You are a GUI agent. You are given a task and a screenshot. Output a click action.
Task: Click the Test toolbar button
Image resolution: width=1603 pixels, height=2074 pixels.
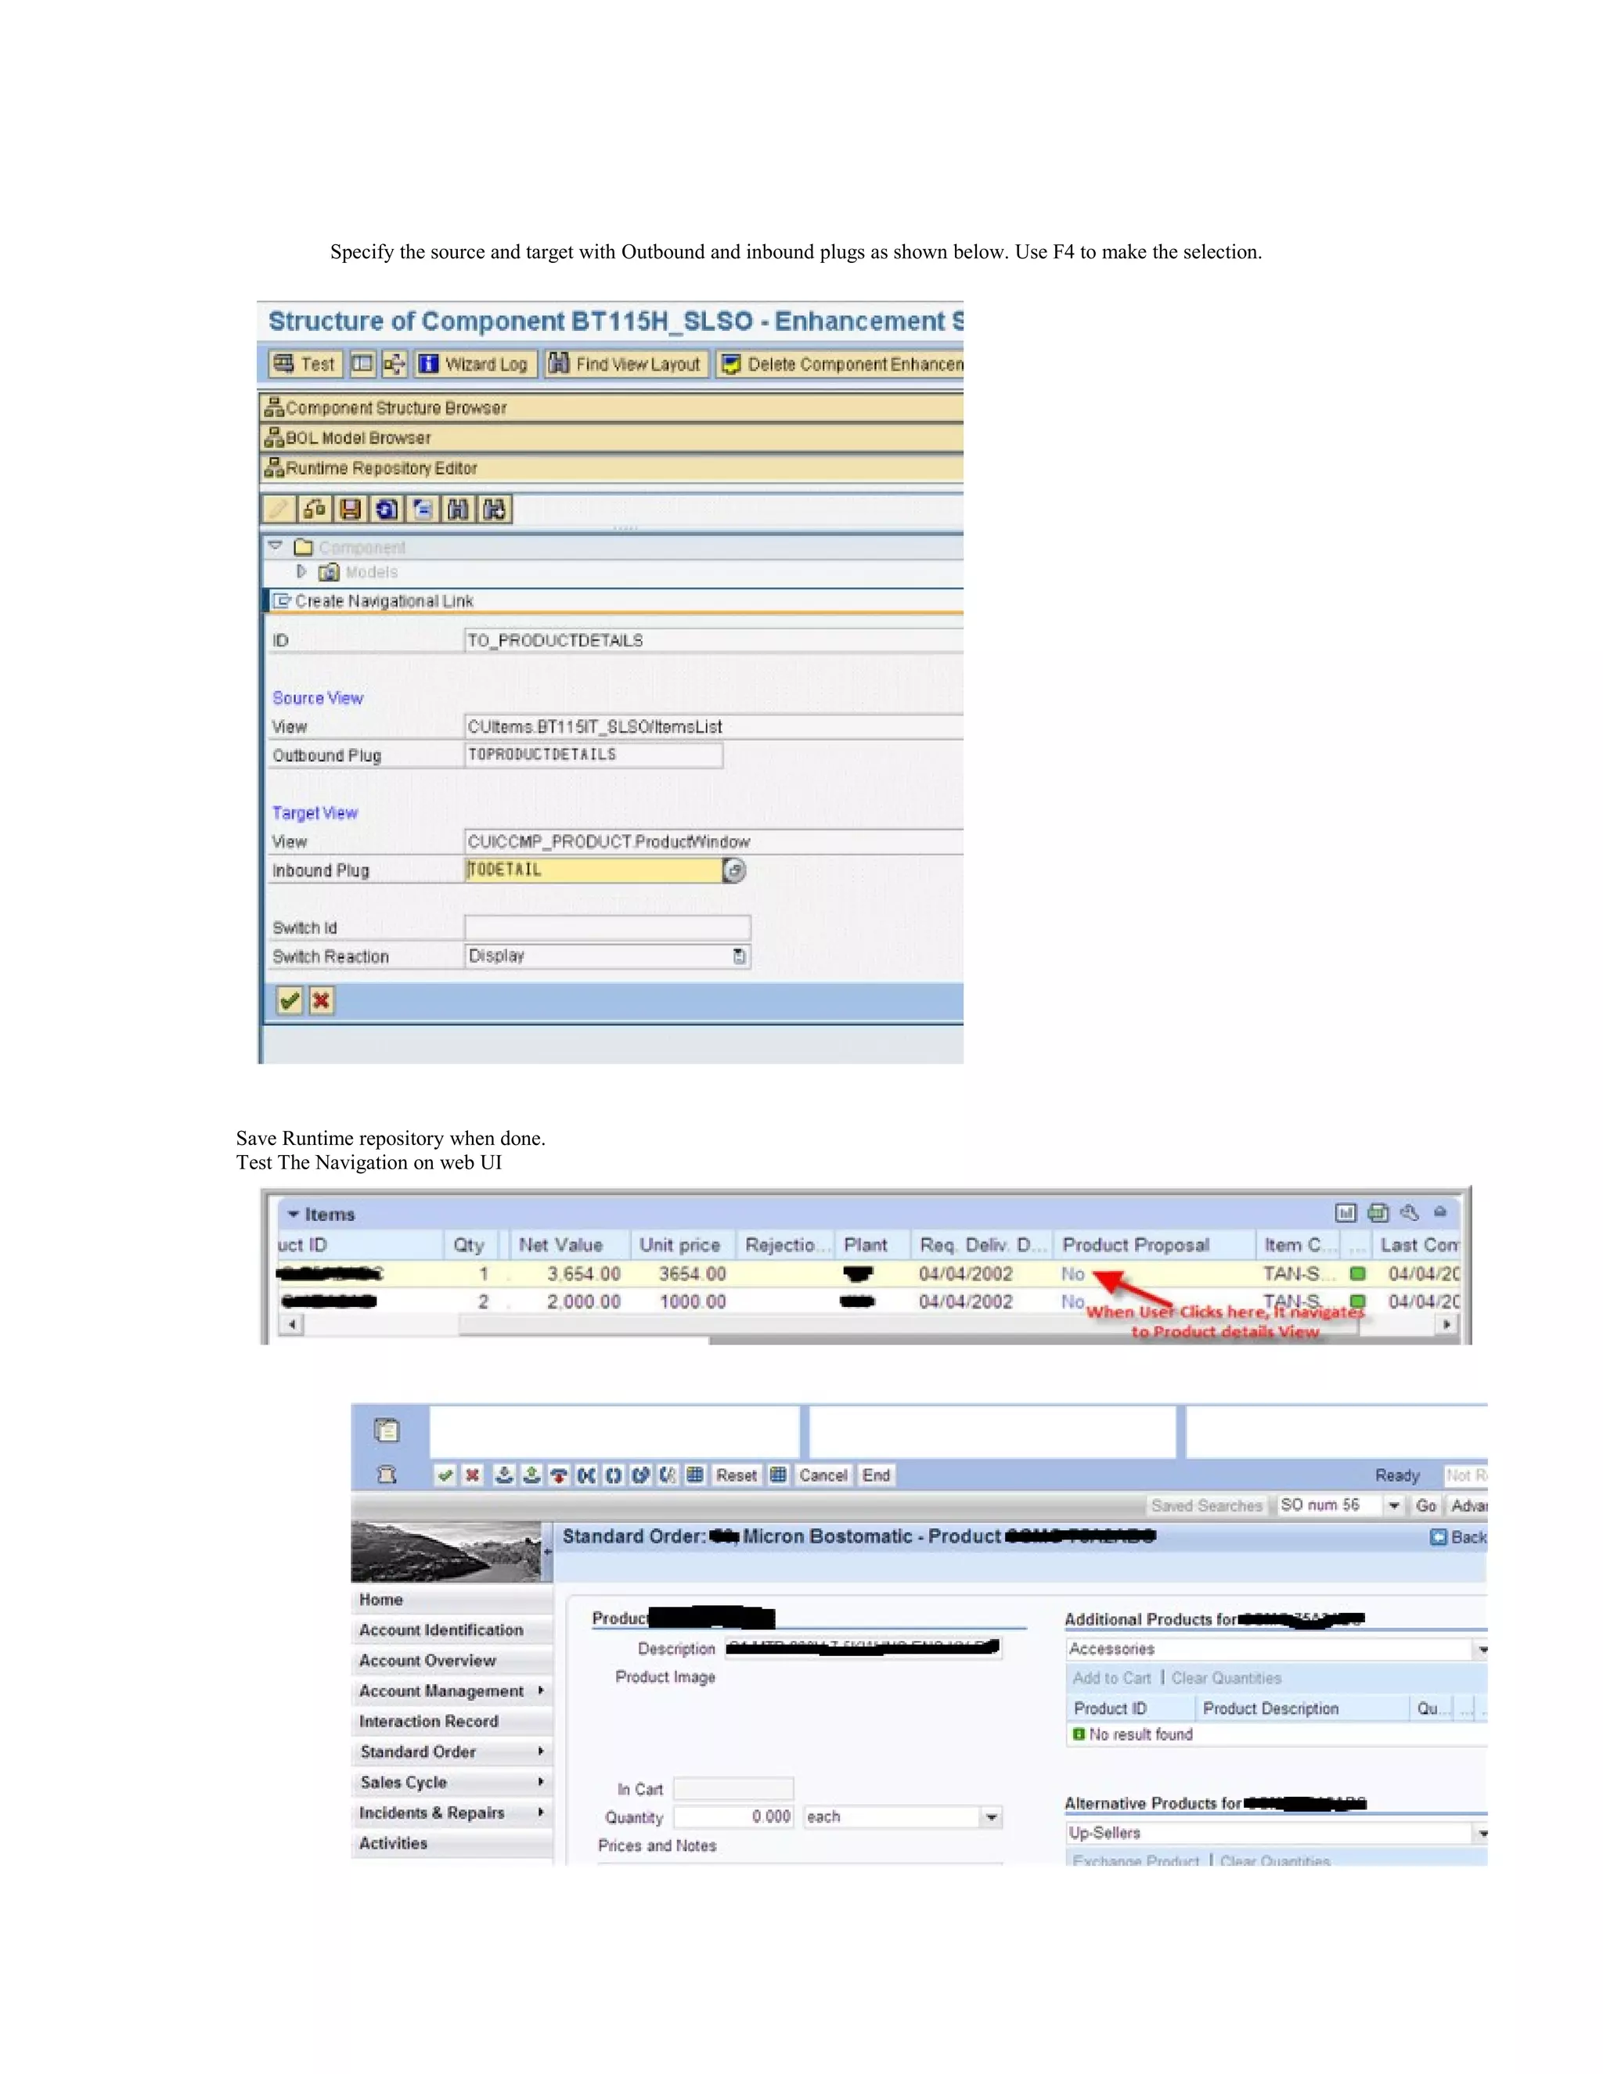pos(303,364)
